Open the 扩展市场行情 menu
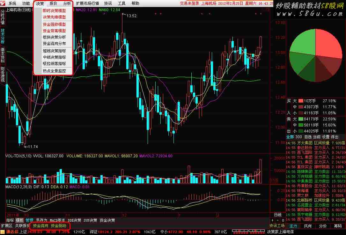This screenshot has width=346, height=235. click(x=88, y=3)
